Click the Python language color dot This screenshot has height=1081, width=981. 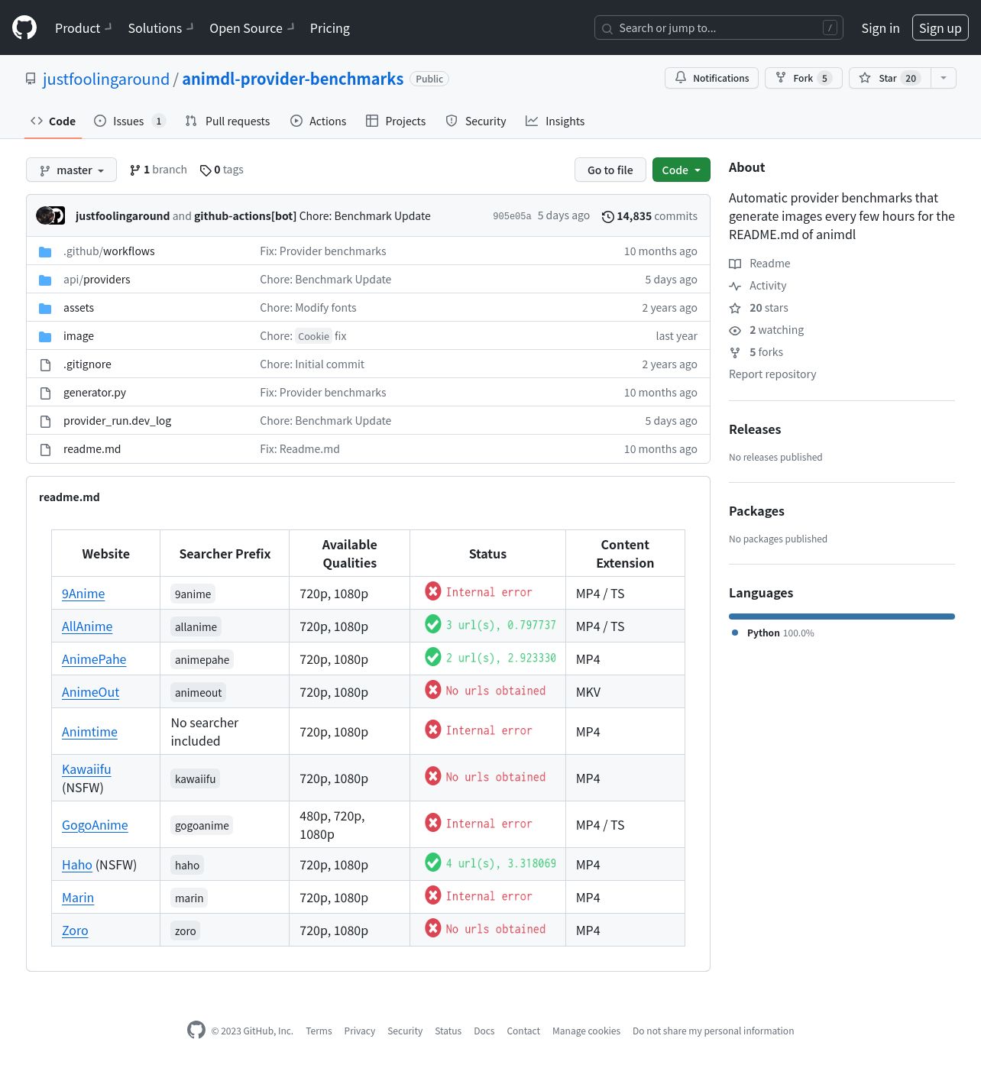click(x=735, y=633)
